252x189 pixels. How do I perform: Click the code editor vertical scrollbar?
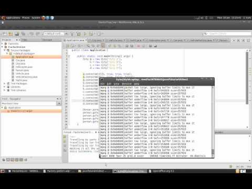[247, 88]
